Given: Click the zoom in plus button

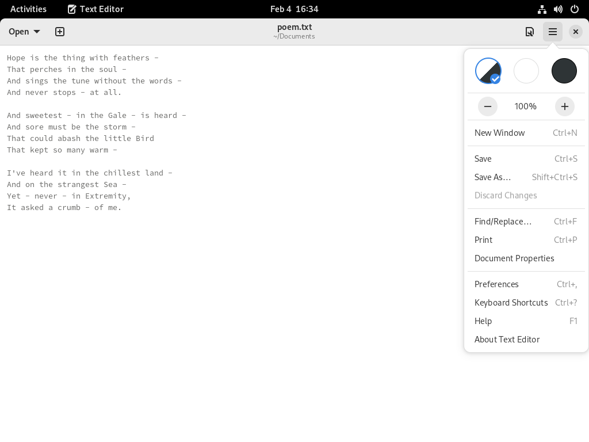Looking at the screenshot, I should 565,106.
